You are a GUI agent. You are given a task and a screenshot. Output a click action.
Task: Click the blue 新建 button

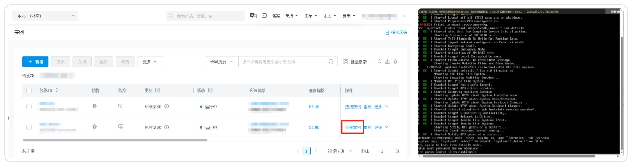pyautogui.click(x=35, y=62)
